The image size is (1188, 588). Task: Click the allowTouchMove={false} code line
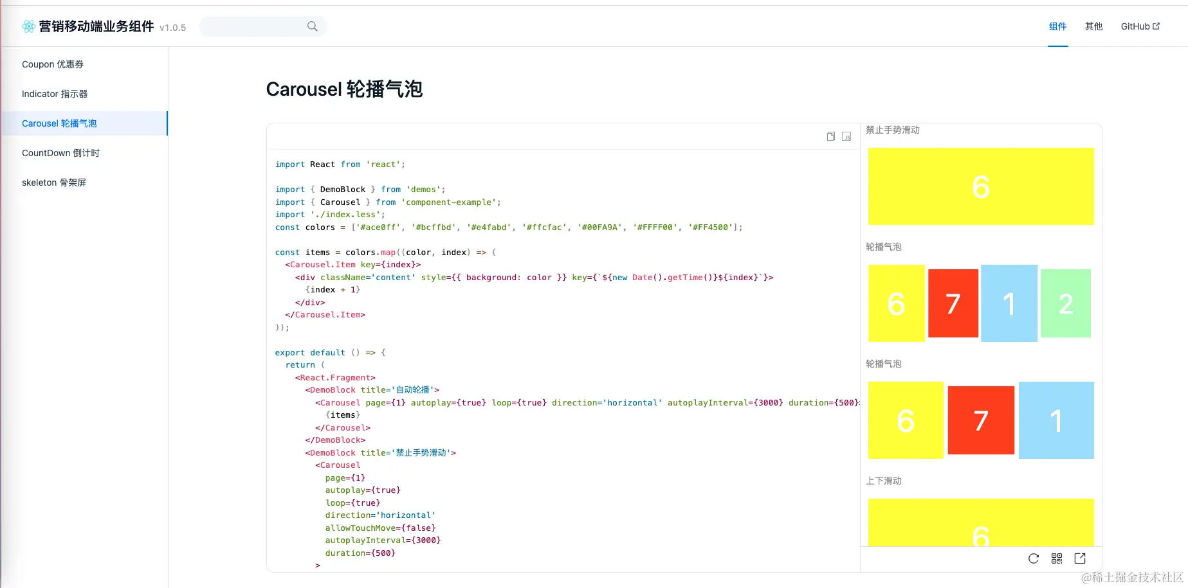[x=381, y=528]
